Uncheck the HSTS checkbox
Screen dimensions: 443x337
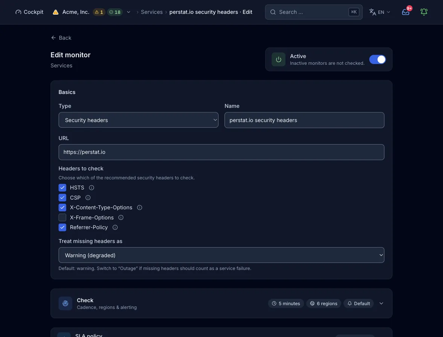[x=62, y=188]
